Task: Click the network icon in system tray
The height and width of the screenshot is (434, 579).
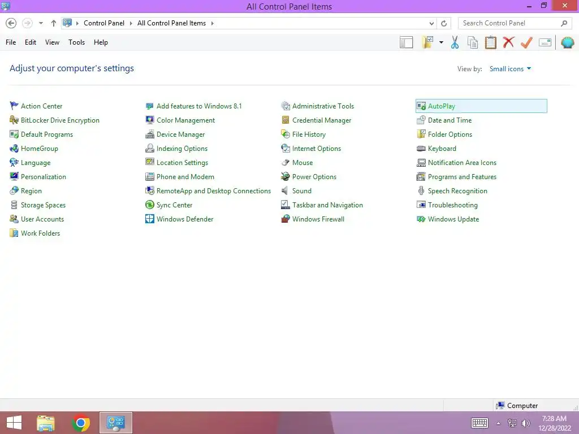Action: (x=512, y=423)
